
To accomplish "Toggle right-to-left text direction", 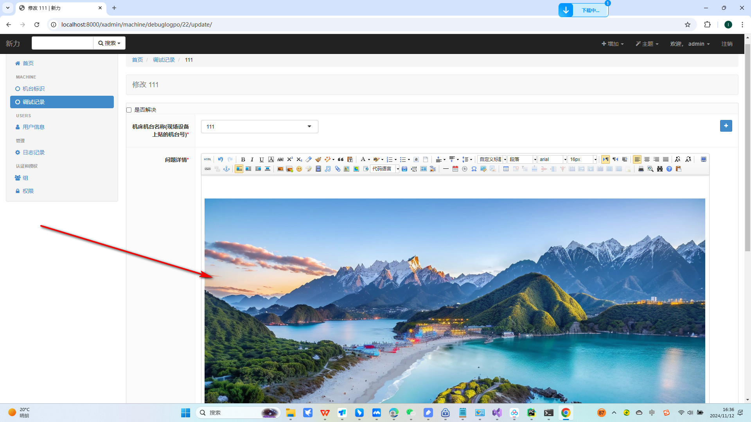I will point(615,159).
